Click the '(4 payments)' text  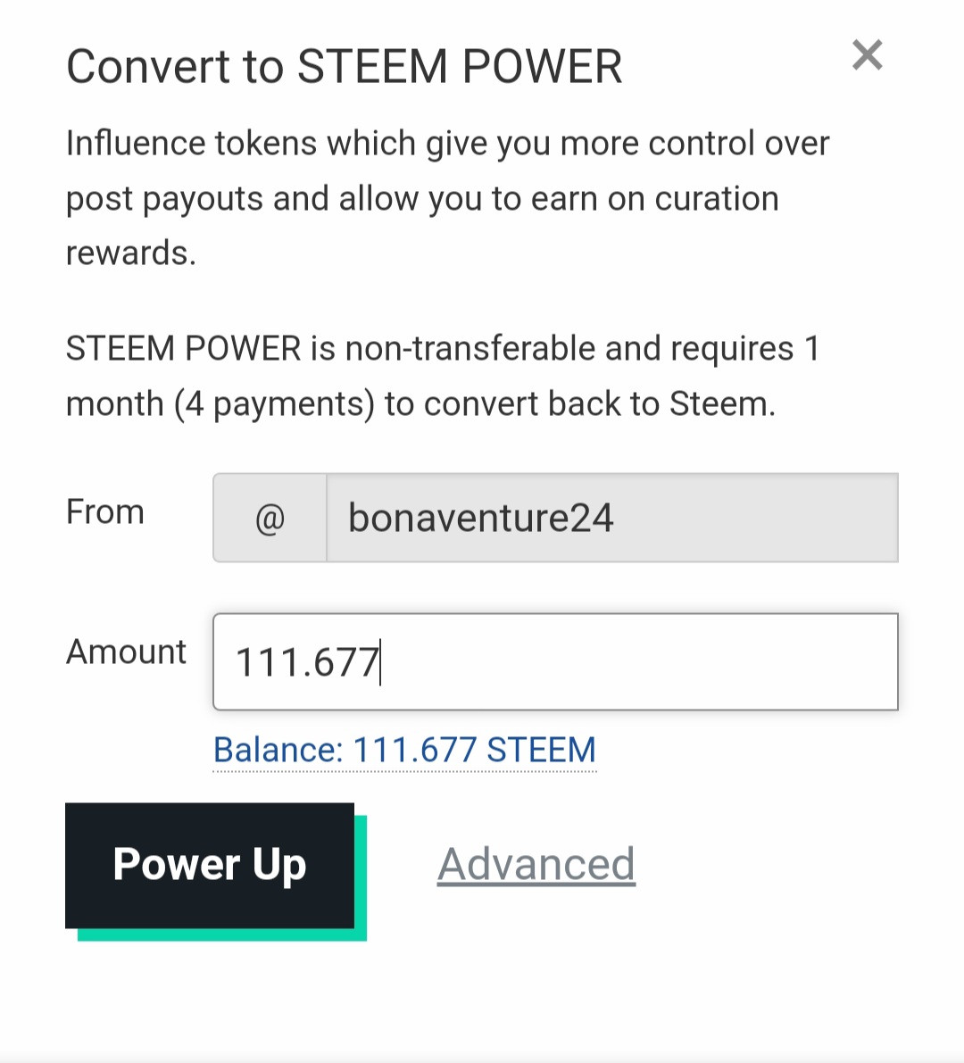click(274, 404)
